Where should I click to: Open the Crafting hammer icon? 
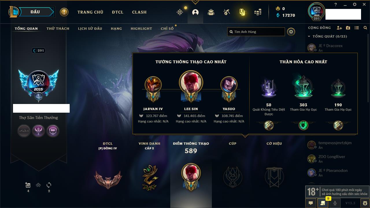click(x=227, y=12)
